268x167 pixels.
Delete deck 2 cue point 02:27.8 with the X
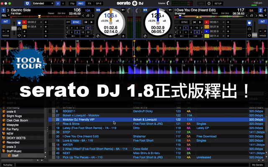[x=223, y=27]
